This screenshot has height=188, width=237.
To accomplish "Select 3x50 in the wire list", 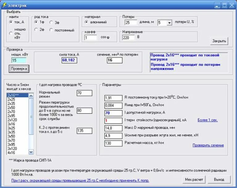I will click(x=18, y=136).
